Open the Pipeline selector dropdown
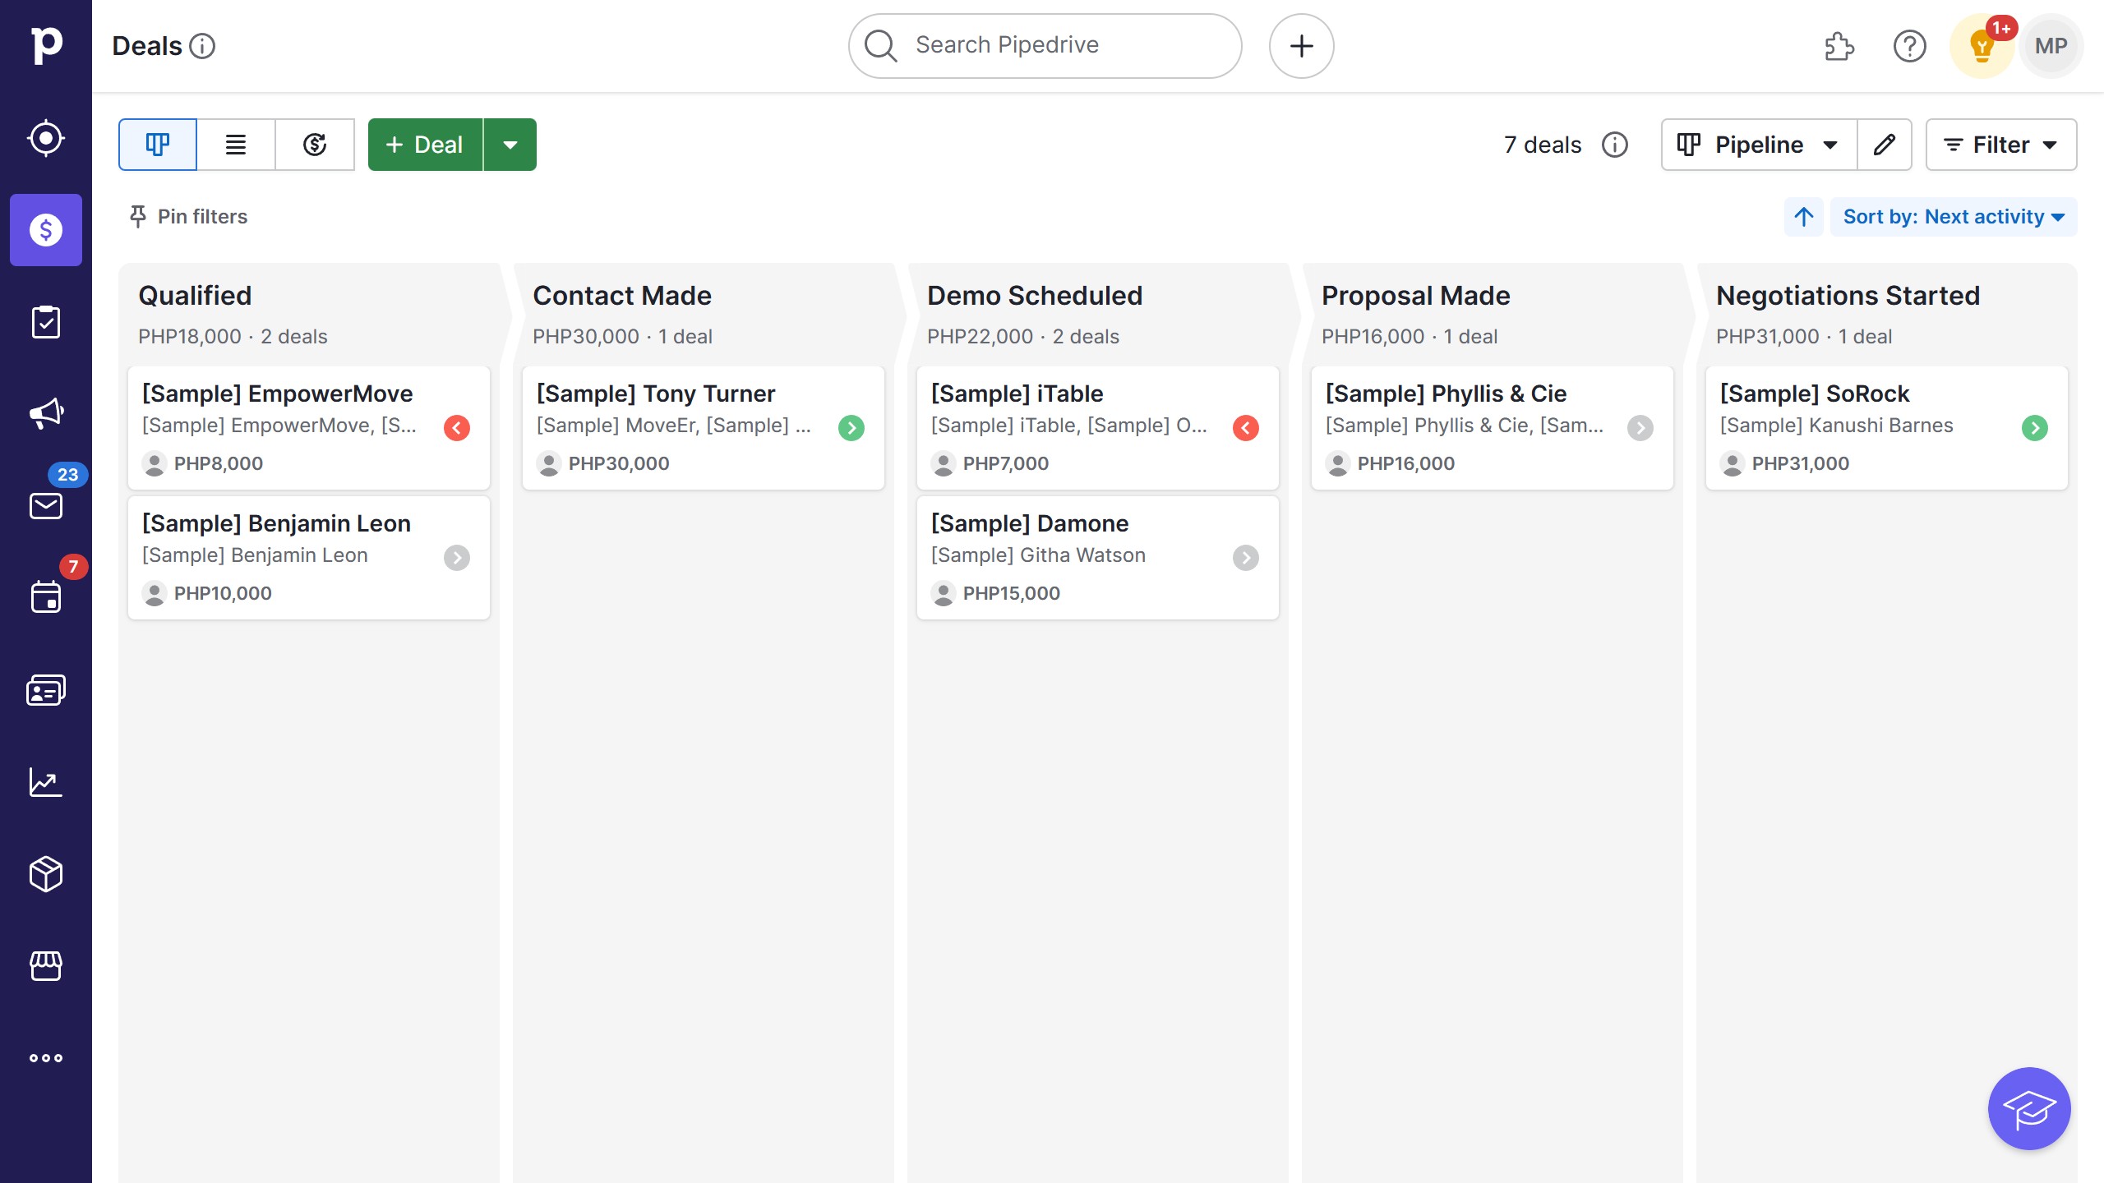The height and width of the screenshot is (1183, 2104). click(x=1758, y=145)
